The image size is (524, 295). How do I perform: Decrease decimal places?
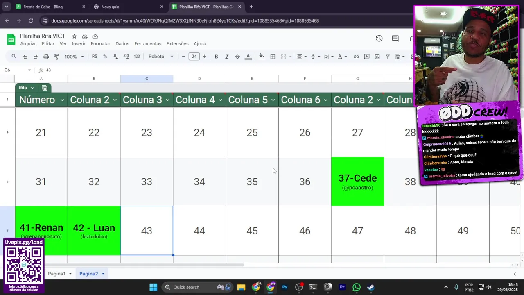(x=115, y=57)
